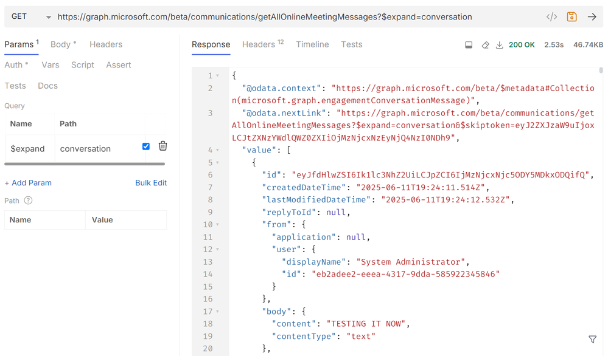Screen dimensions: 608x356
Task: Open the Docs tab
Action: tap(47, 86)
